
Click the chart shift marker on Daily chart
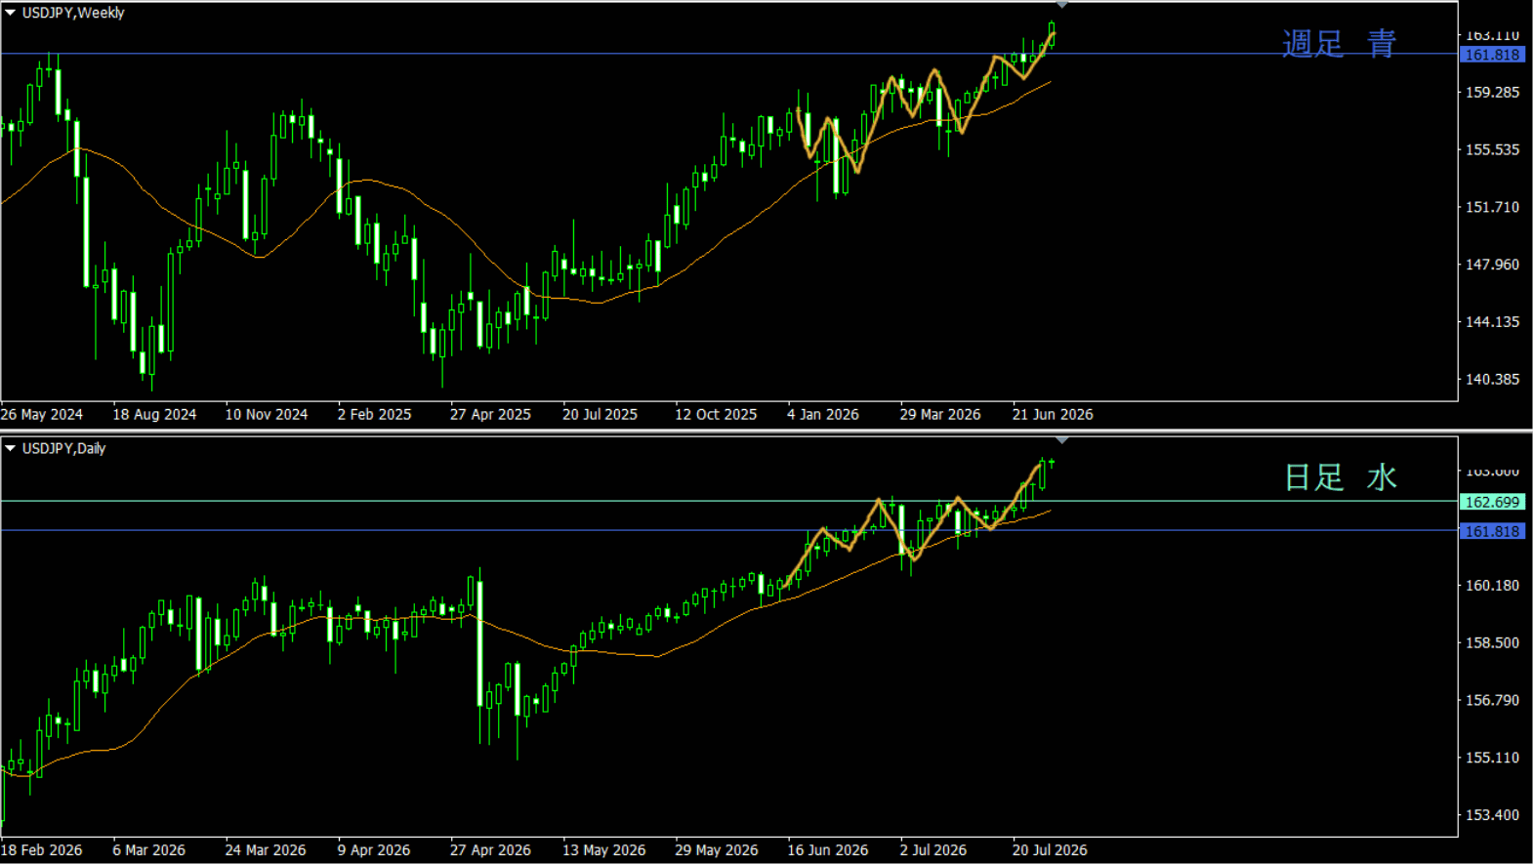[x=1061, y=440]
